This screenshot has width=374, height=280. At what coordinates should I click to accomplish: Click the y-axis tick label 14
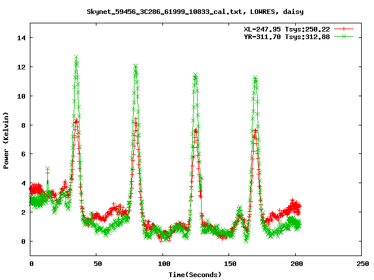[x=21, y=38]
